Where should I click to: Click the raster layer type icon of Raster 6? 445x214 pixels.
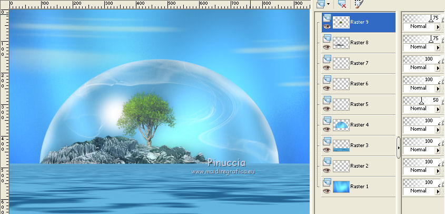[x=327, y=80]
